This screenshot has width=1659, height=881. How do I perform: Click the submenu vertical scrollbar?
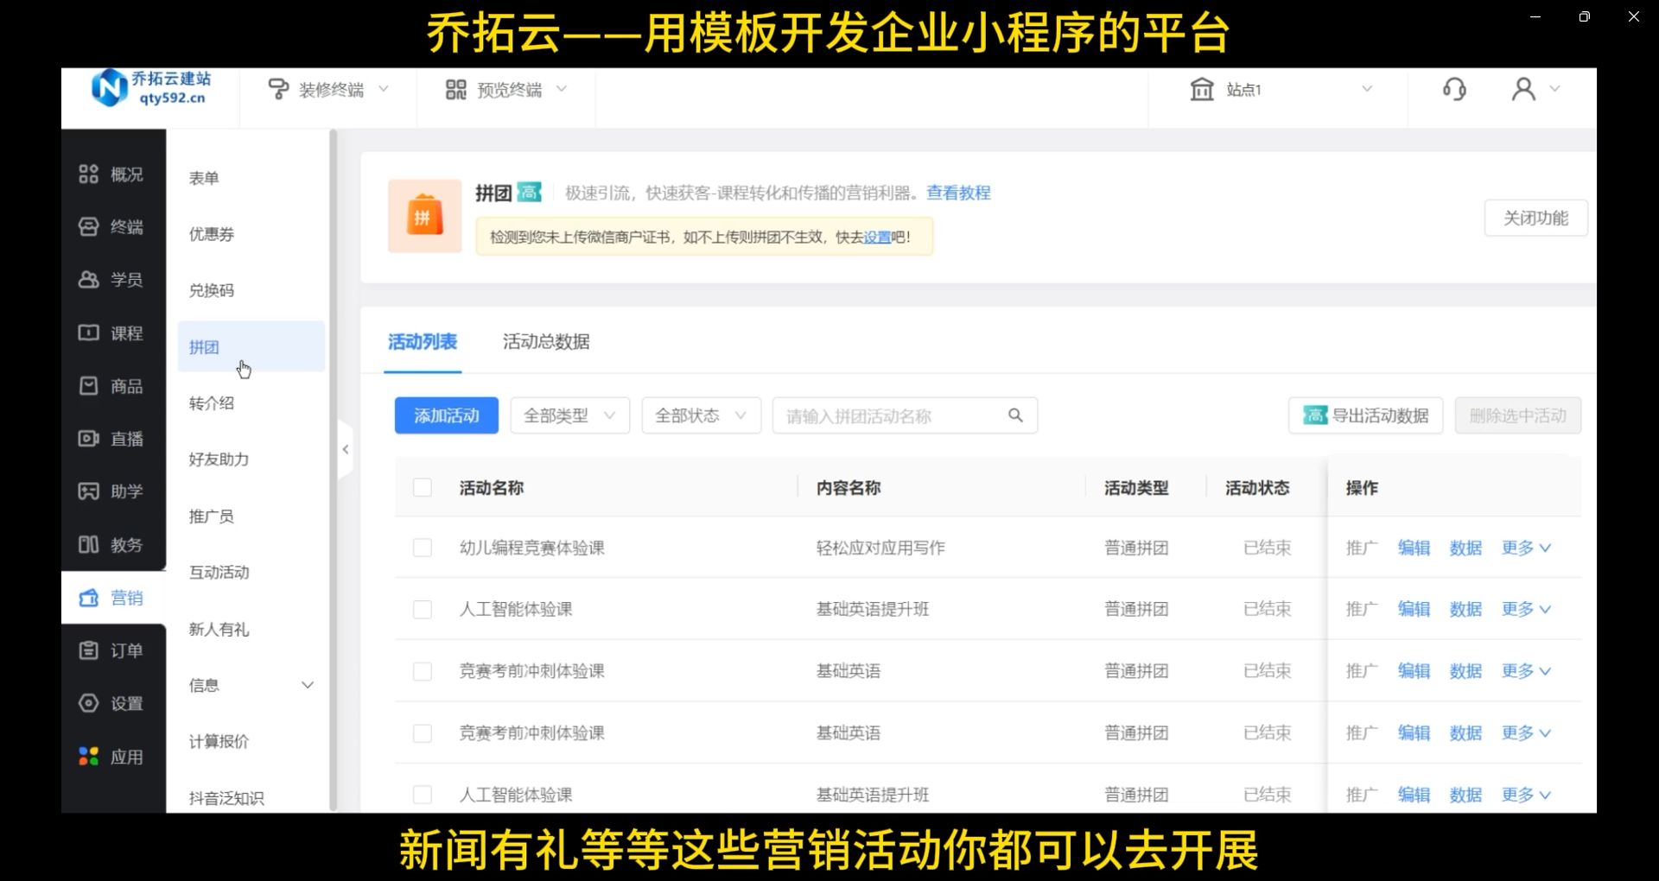pos(333,471)
